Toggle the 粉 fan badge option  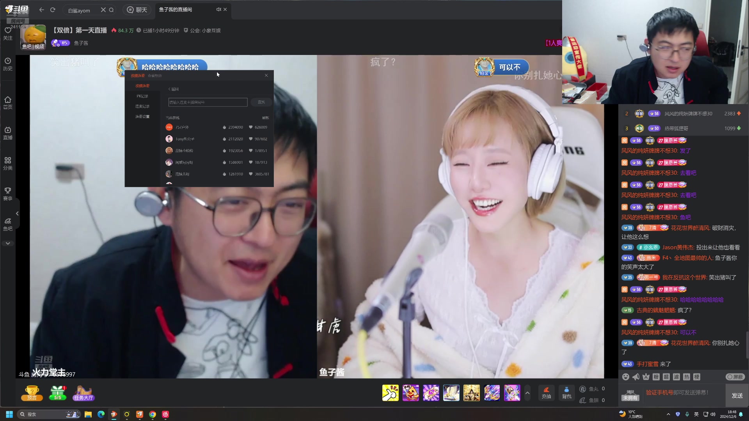coord(656,377)
